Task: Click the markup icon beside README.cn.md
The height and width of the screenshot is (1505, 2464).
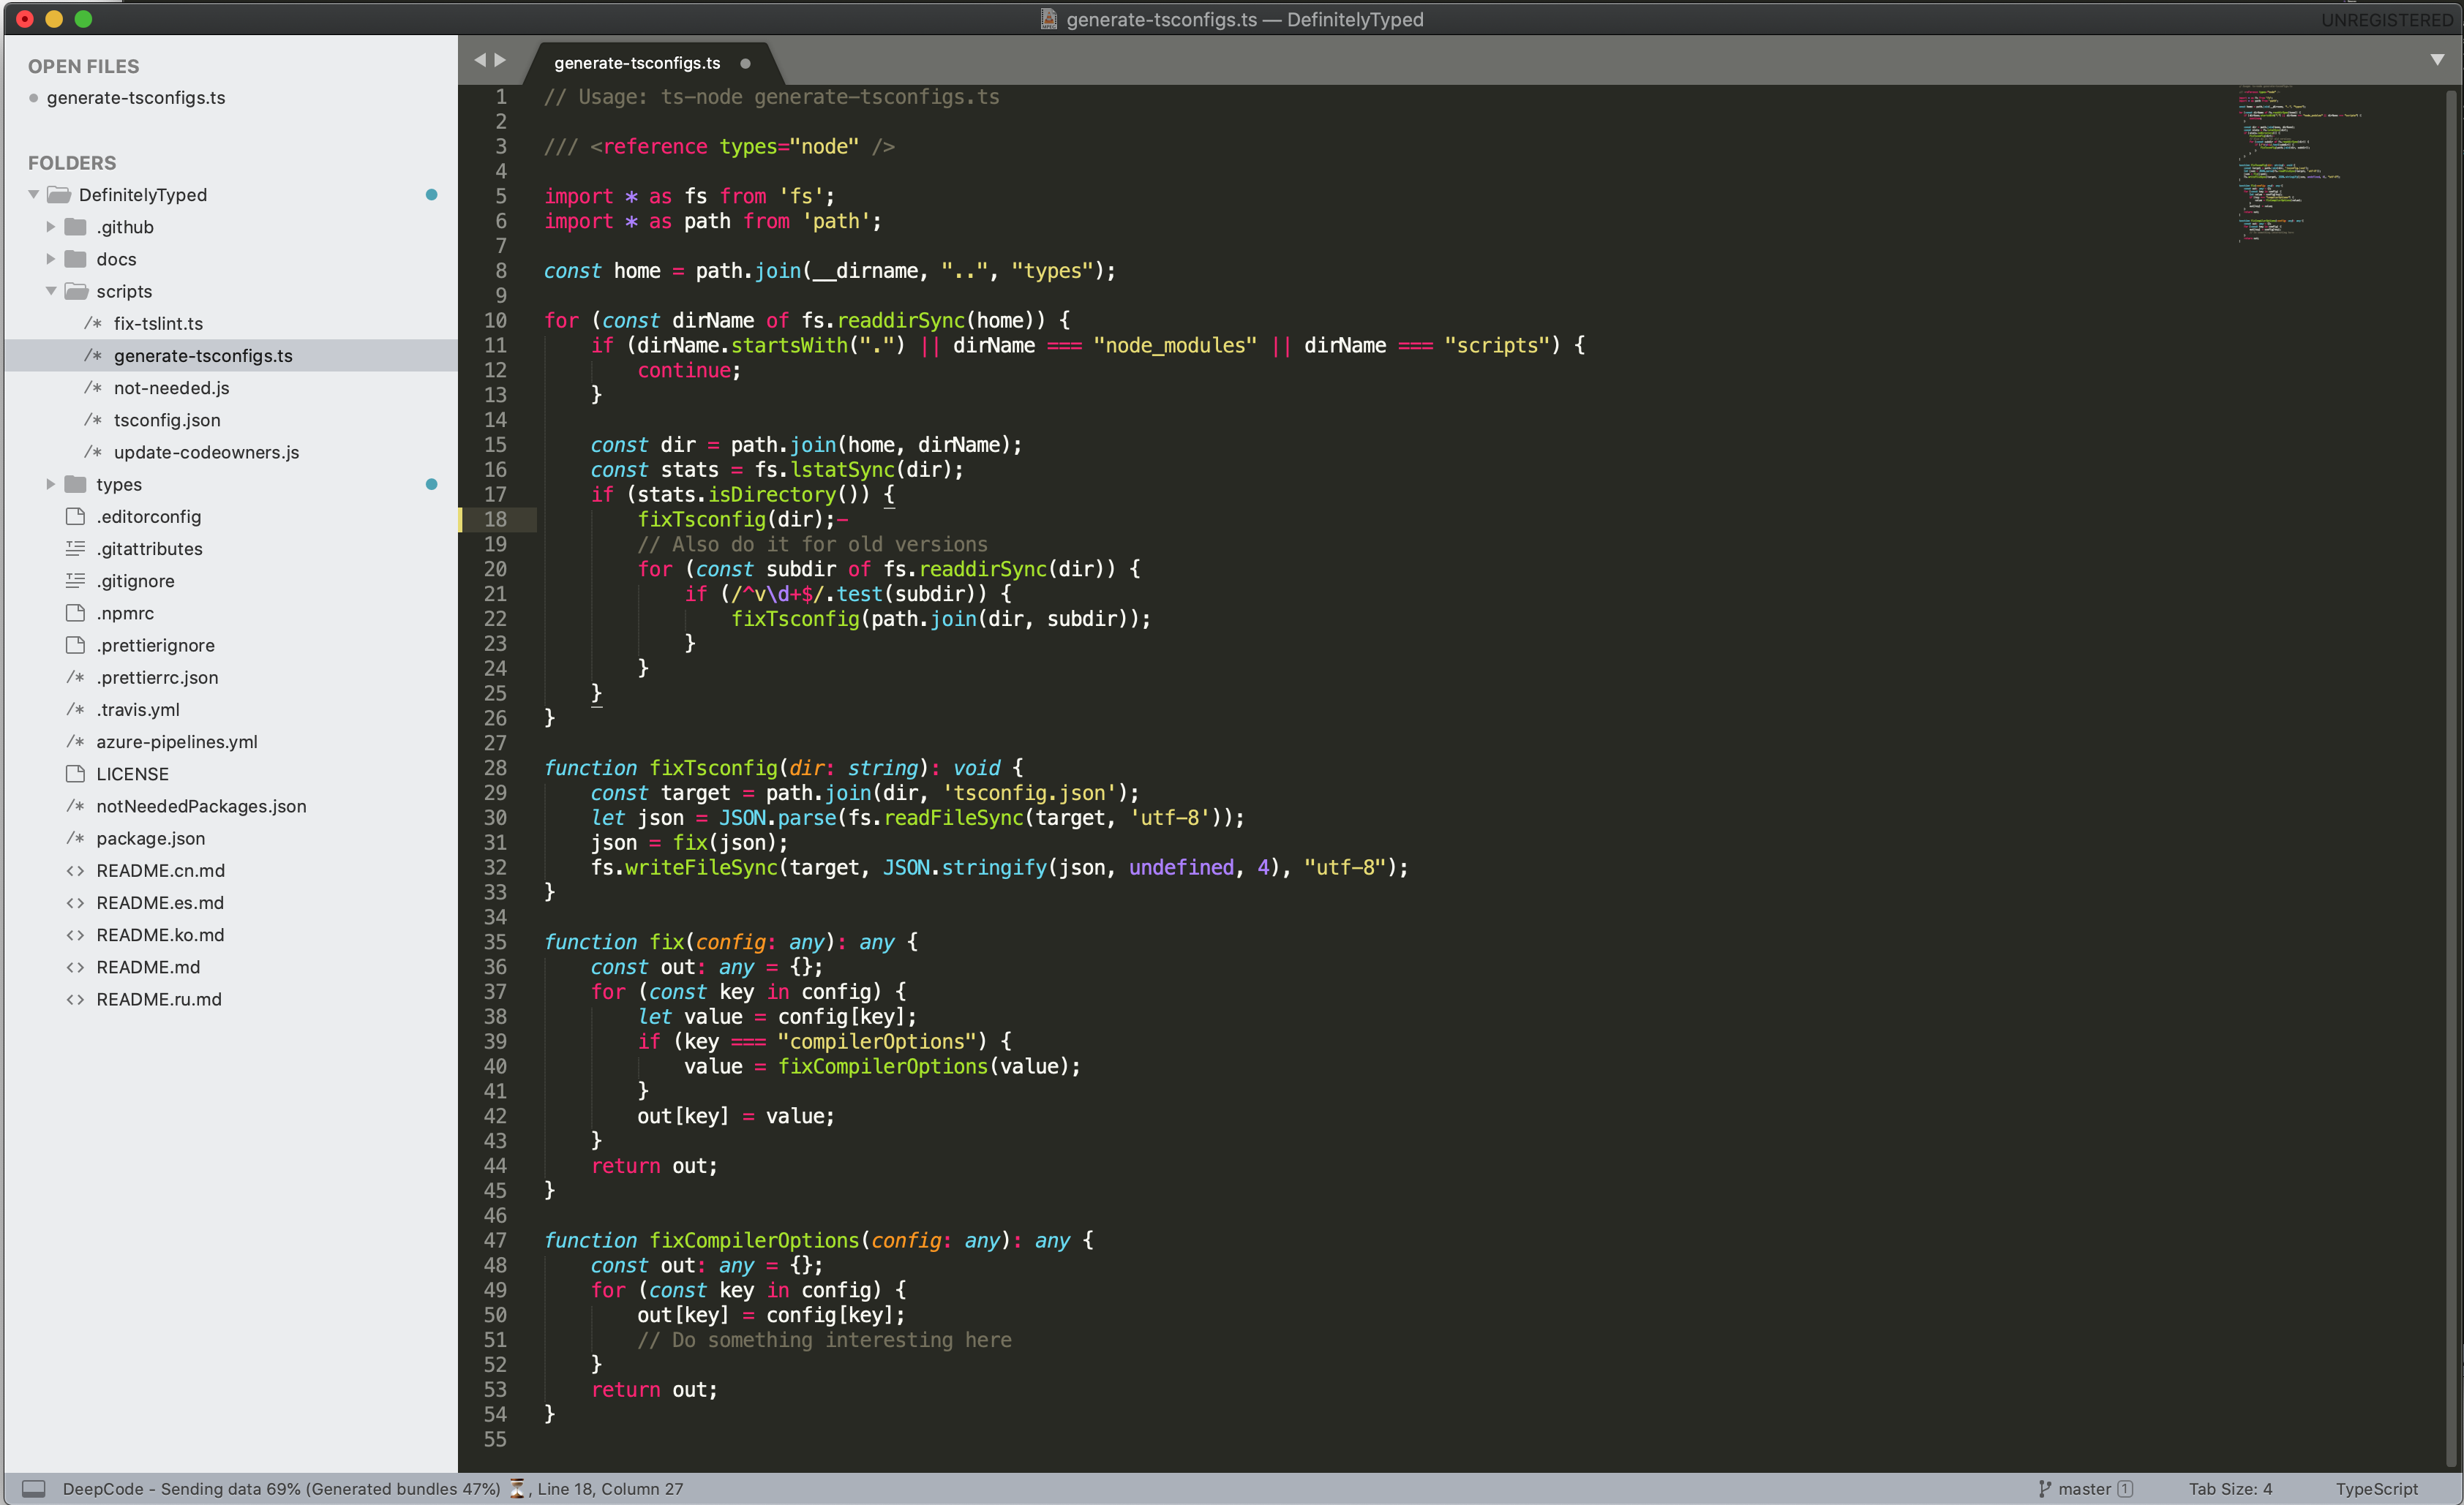Action: 75,870
